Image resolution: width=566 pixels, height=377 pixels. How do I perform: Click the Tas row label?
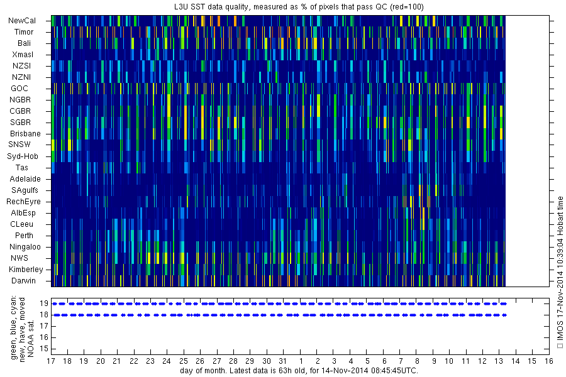pyautogui.click(x=21, y=168)
